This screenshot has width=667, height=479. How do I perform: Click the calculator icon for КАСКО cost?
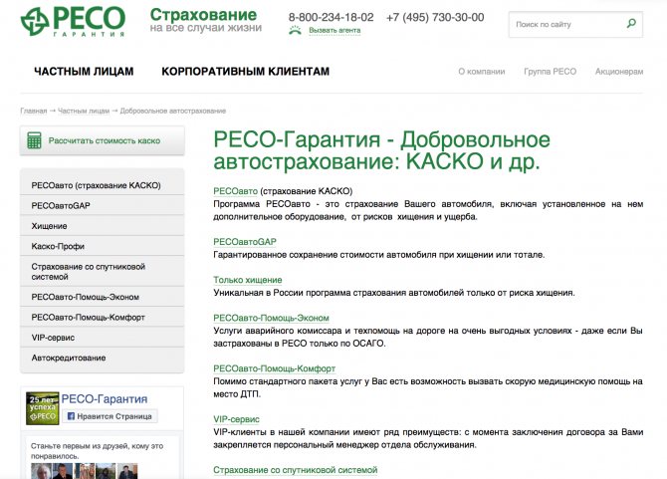(x=35, y=141)
